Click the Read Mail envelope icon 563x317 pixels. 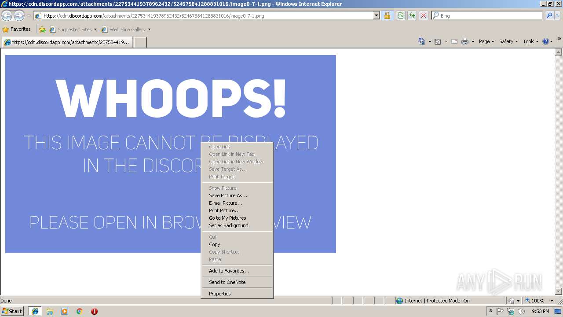click(454, 41)
